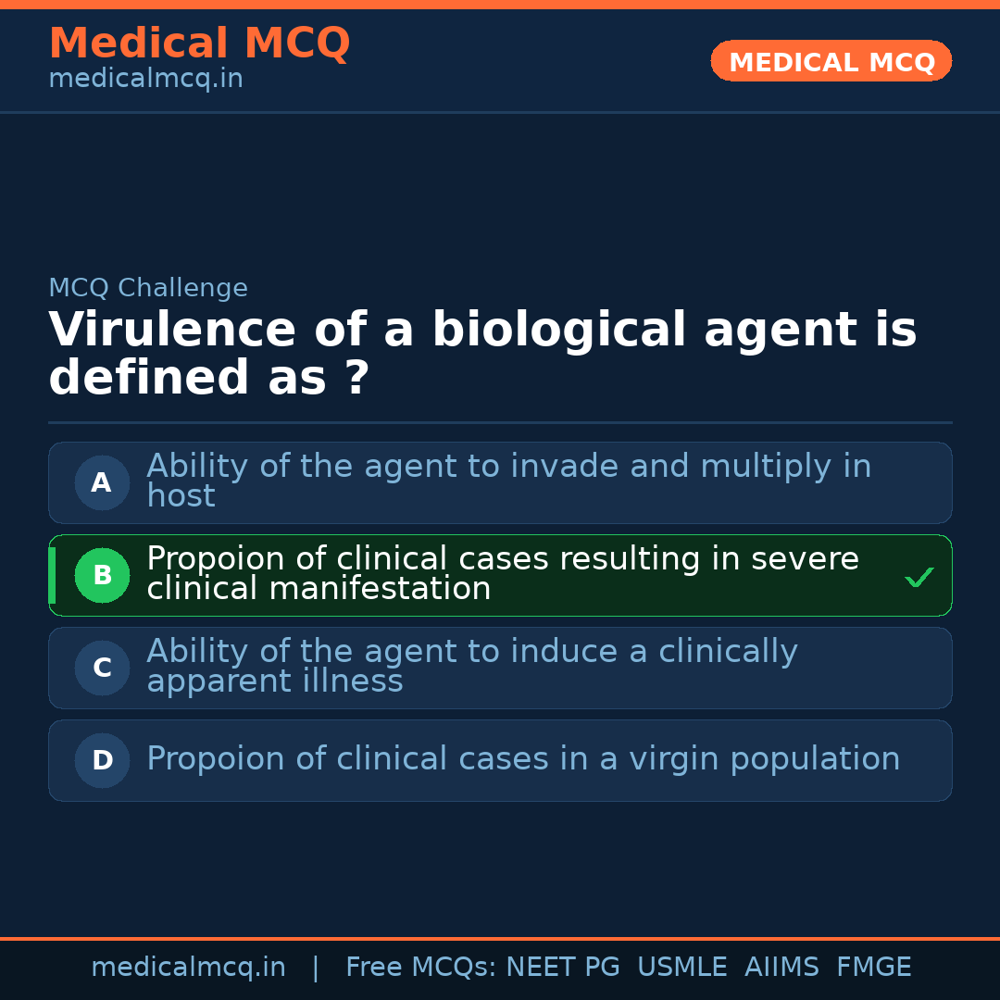This screenshot has height=1000, width=1000.
Task: Click the letter A option circle
Action: tap(102, 482)
